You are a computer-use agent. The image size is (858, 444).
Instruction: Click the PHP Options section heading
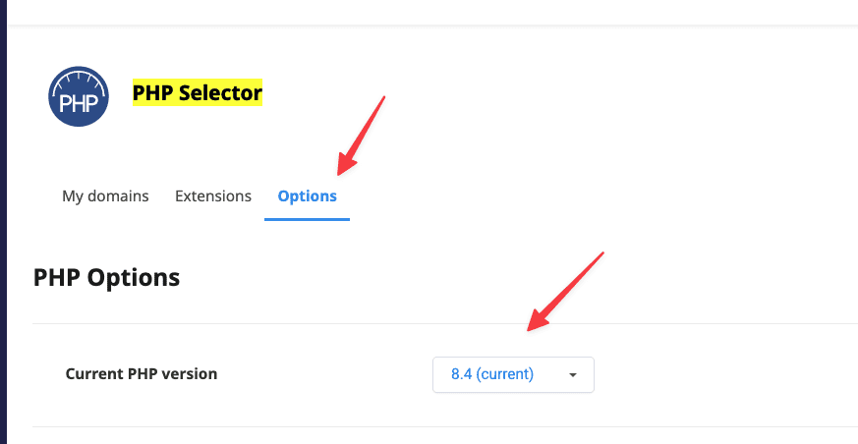point(106,278)
